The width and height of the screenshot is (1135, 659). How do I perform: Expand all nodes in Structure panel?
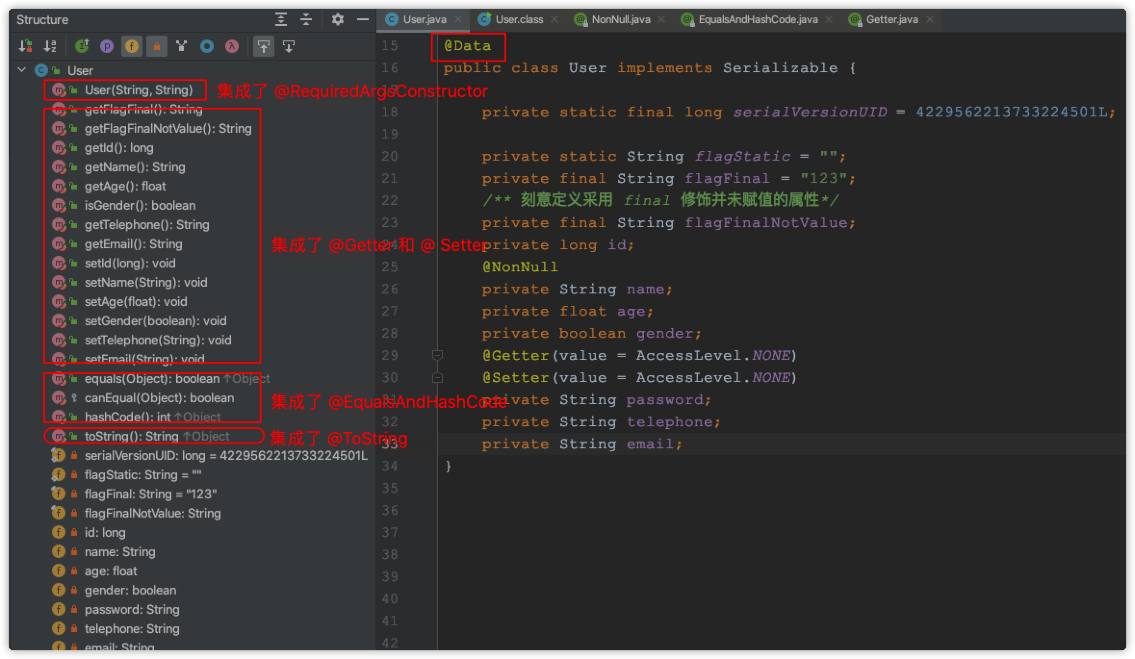tap(281, 20)
